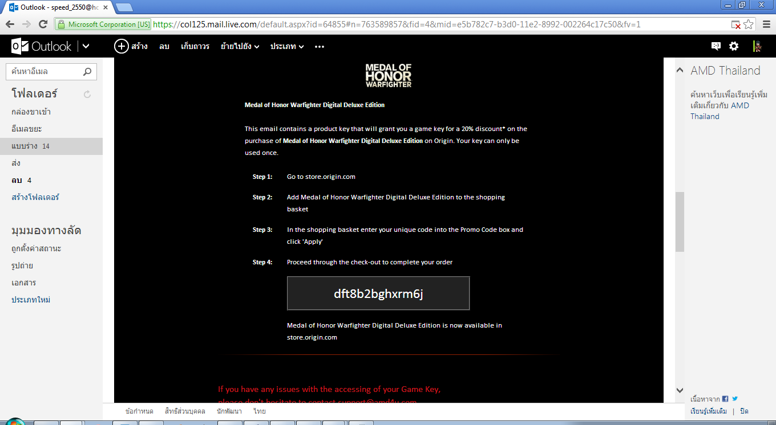Open the settings gear icon
Screen dimensions: 776x425
(x=734, y=46)
